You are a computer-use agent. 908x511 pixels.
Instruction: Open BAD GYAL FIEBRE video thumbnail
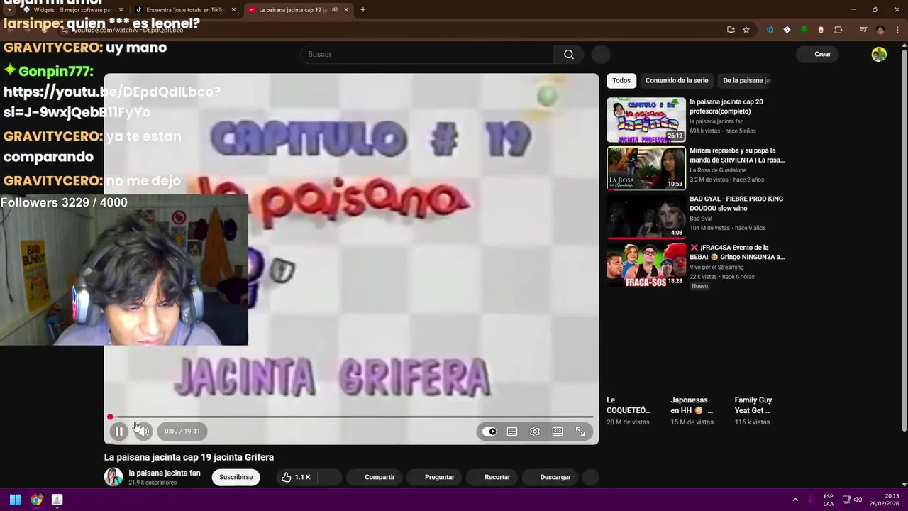coord(646,217)
